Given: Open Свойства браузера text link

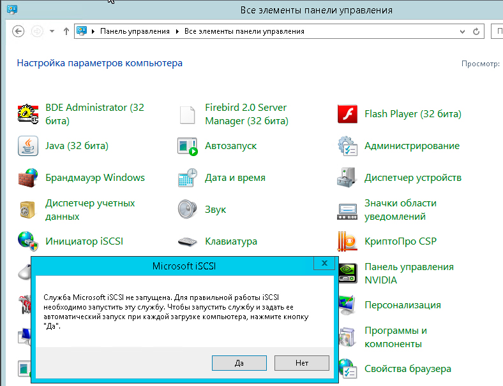Looking at the screenshot, I should (408, 369).
